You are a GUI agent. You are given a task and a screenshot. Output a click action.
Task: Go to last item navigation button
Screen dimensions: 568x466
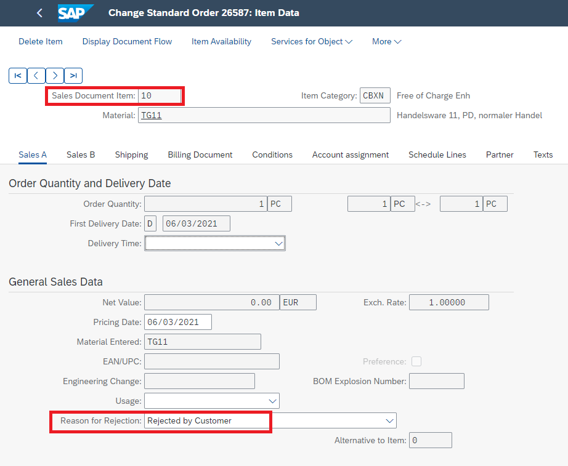[73, 76]
